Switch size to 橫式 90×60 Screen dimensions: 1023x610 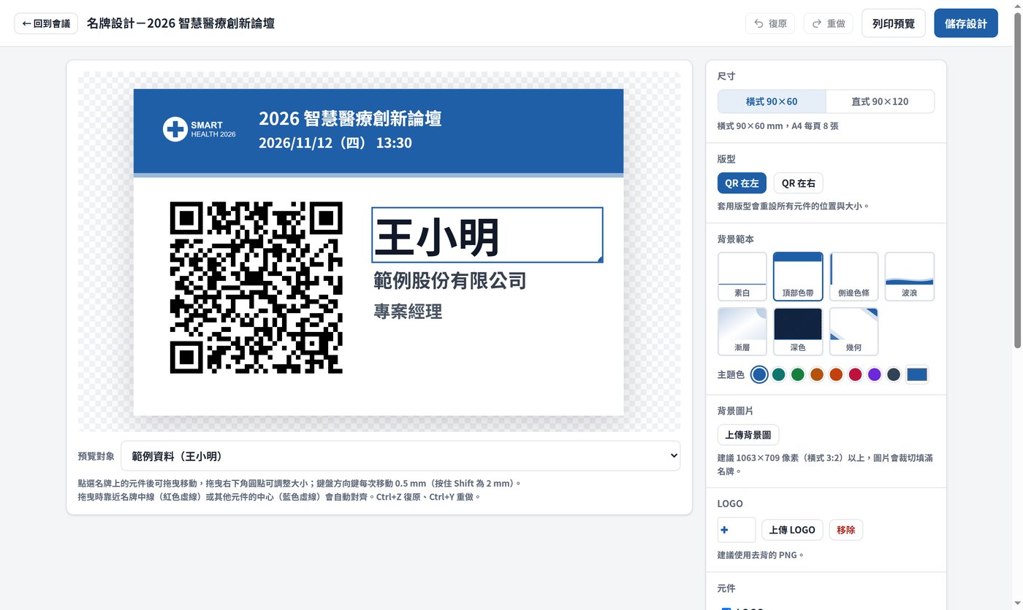tap(772, 101)
